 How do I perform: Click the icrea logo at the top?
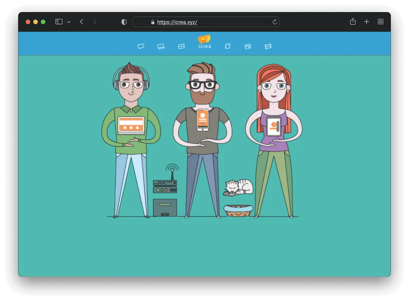click(x=204, y=41)
